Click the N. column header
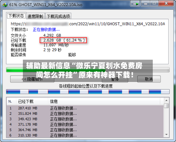This screenshot has height=142, width=176. 11,101
